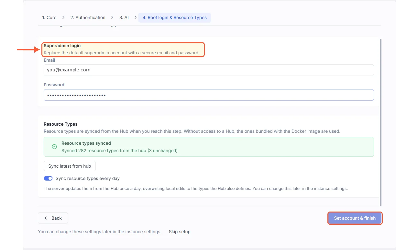The height and width of the screenshot is (250, 396).
Task: Click Set account & finish button
Action: point(355,218)
